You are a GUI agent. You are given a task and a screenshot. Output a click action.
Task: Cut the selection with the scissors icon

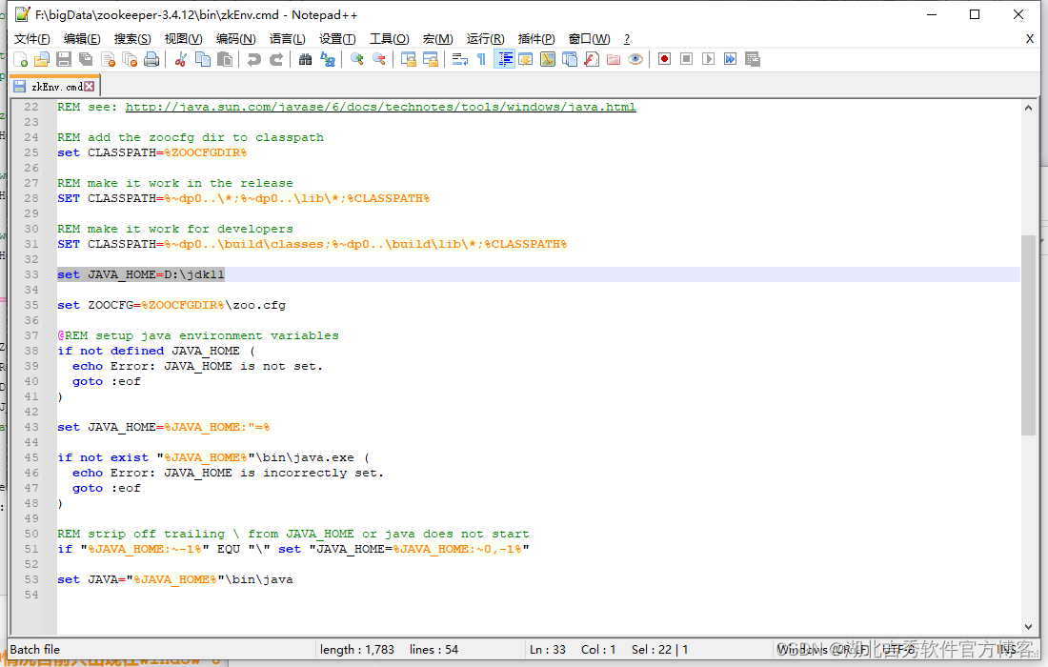coord(180,59)
